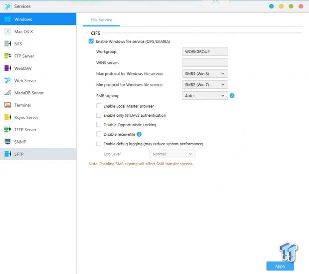Check Enable Local Master Browser
This screenshot has height=274, width=309.
pyautogui.click(x=99, y=106)
